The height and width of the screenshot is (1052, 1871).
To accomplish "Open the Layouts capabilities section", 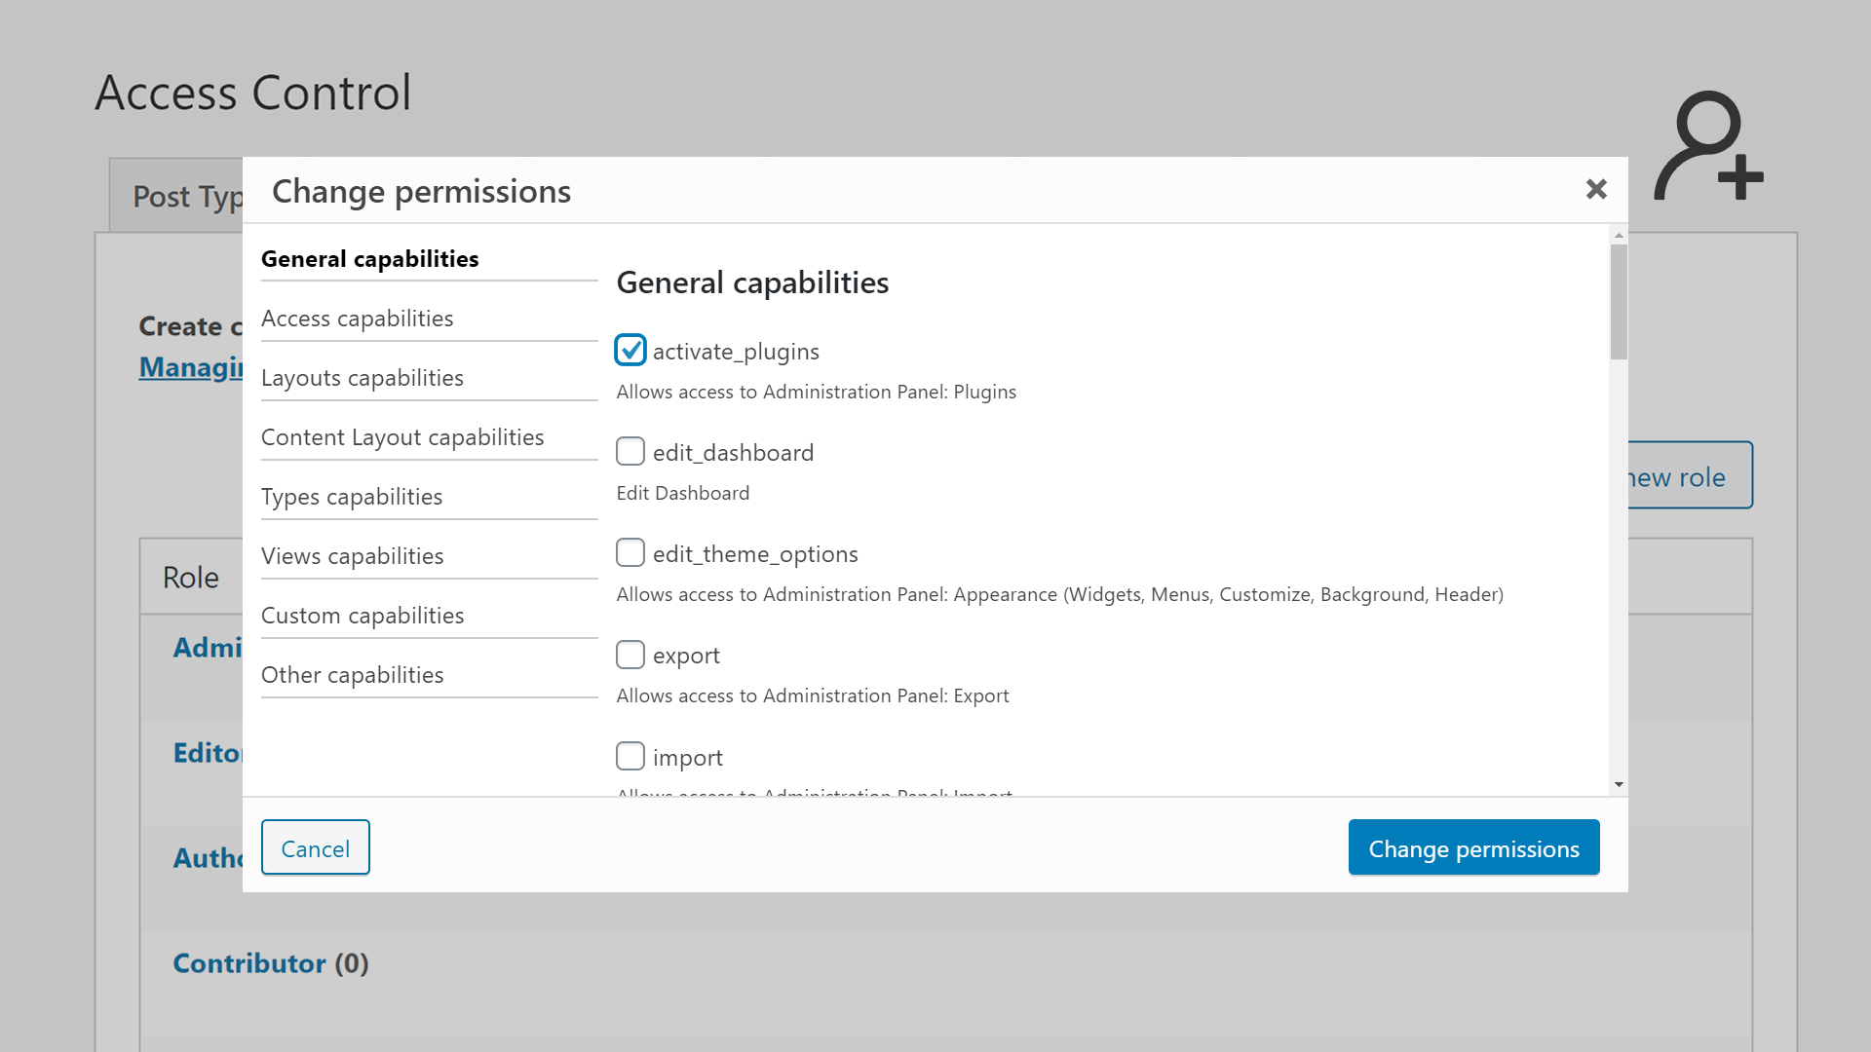I will (x=363, y=378).
